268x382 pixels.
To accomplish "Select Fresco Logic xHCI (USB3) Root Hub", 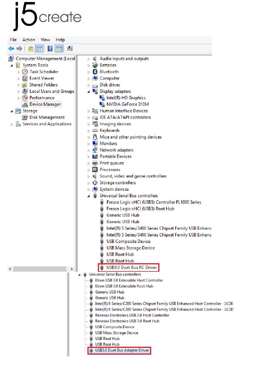I will 140,209.
